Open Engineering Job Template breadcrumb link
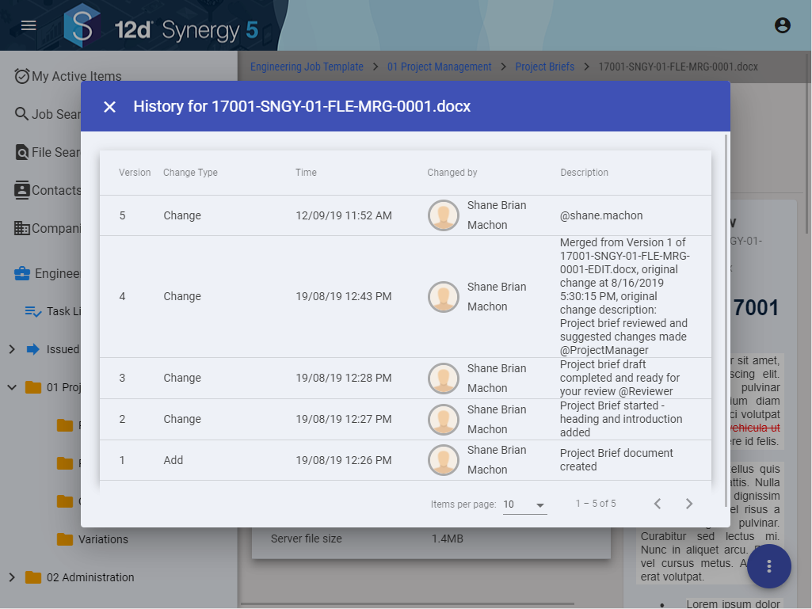Viewport: 812px width, 609px height. (x=307, y=67)
